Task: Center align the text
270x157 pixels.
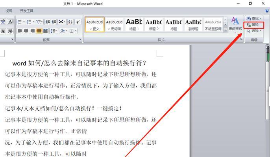Action: point(26,31)
